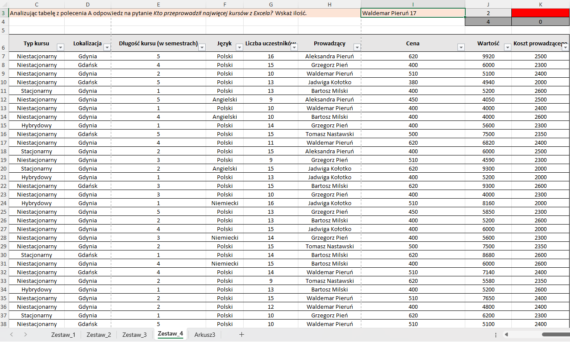570x342 pixels.
Task: Select row 7 header
Action: (x=3, y=56)
